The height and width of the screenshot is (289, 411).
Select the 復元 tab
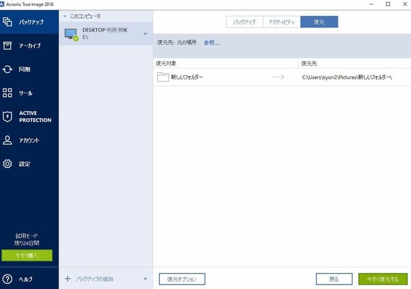(x=319, y=22)
